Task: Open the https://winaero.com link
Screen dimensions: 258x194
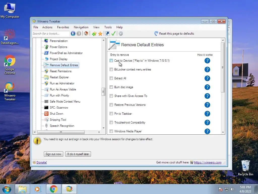Action: pos(208,162)
